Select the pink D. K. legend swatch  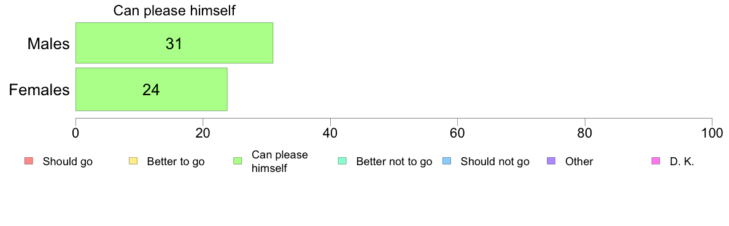coord(655,162)
